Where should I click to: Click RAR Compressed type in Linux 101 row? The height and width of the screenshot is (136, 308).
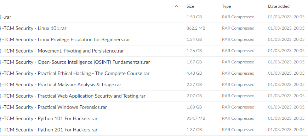[x=238, y=28]
